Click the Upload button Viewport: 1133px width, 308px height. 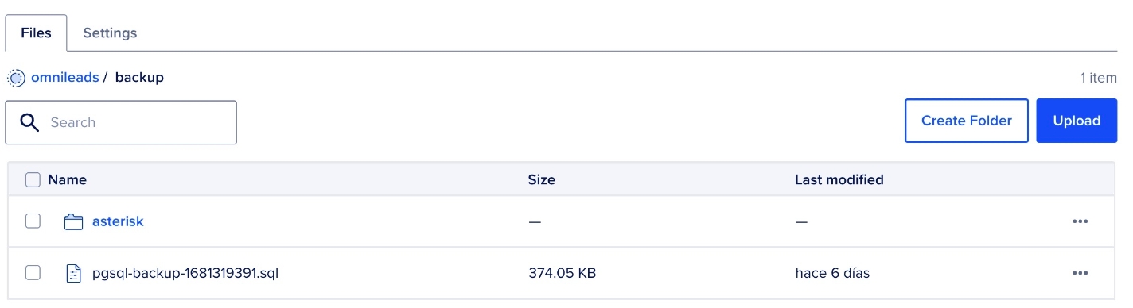coord(1077,121)
